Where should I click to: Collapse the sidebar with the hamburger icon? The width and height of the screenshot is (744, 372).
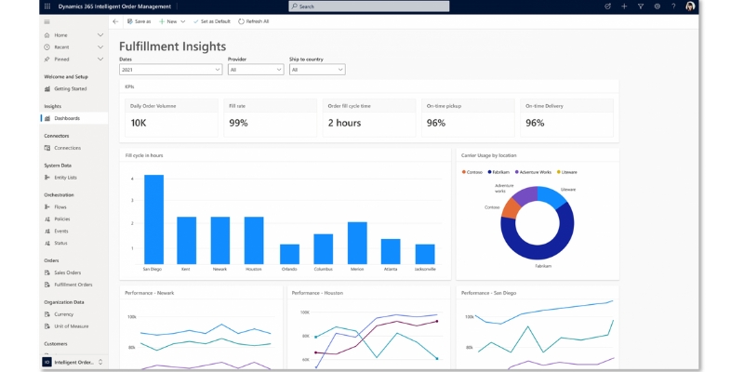coord(46,20)
